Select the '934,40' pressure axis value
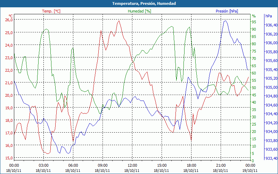The height and width of the screenshot is (174, 278). (x=271, y=114)
